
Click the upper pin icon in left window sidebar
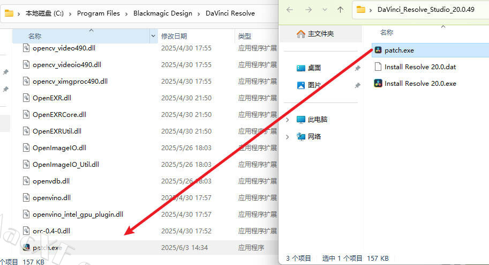[5, 72]
